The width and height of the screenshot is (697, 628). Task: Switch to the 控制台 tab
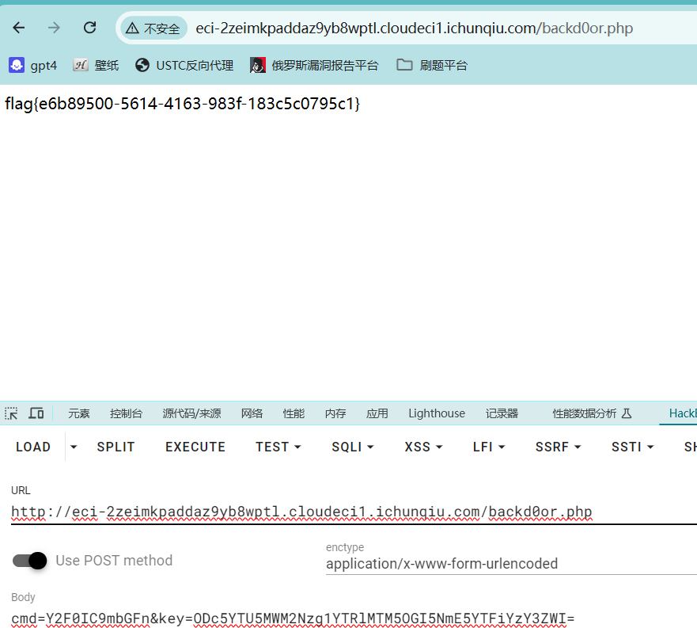point(126,413)
